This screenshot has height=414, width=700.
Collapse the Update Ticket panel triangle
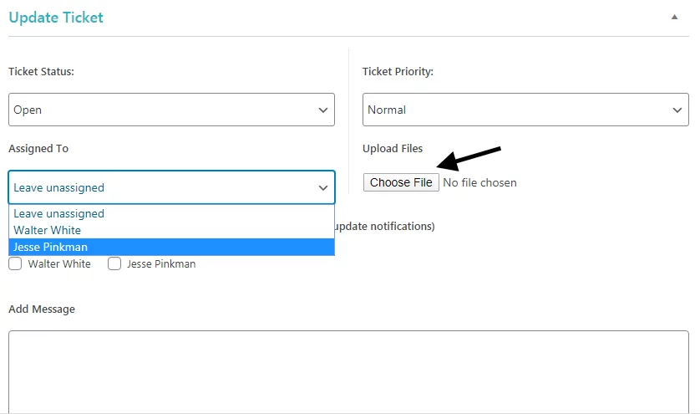674,17
